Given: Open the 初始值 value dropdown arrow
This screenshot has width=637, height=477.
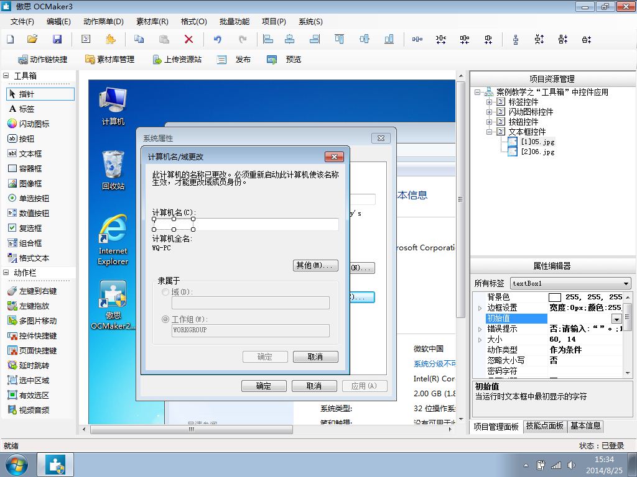Looking at the screenshot, I should (616, 319).
